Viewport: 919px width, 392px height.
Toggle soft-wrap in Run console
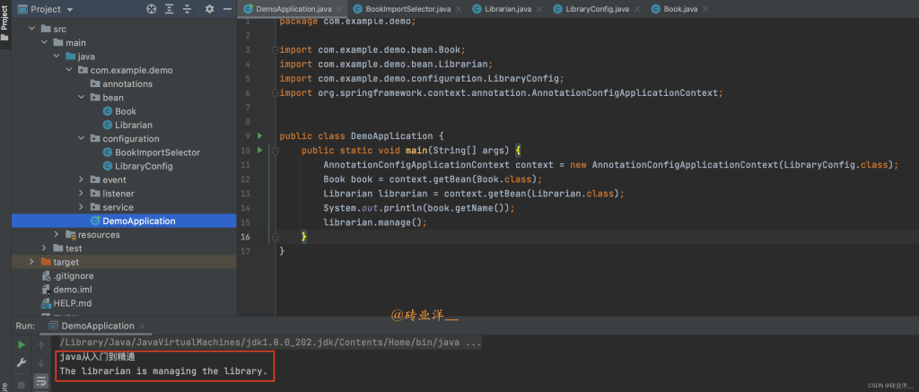tap(41, 383)
